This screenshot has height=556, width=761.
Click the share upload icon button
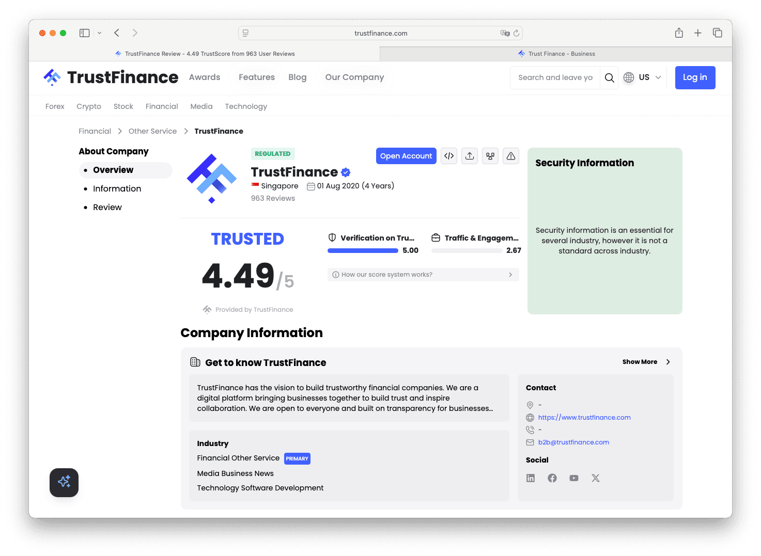tap(470, 156)
